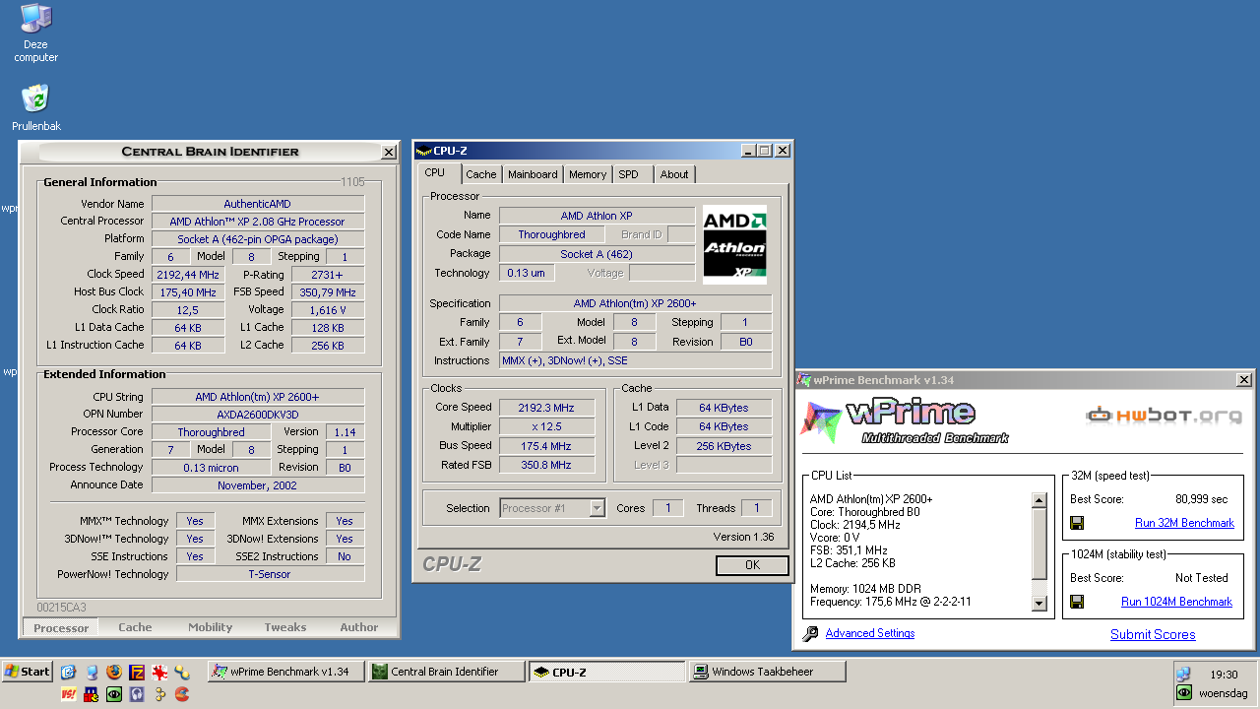Image resolution: width=1260 pixels, height=709 pixels.
Task: Click the network tray icon beside the clock
Action: click(x=1184, y=675)
